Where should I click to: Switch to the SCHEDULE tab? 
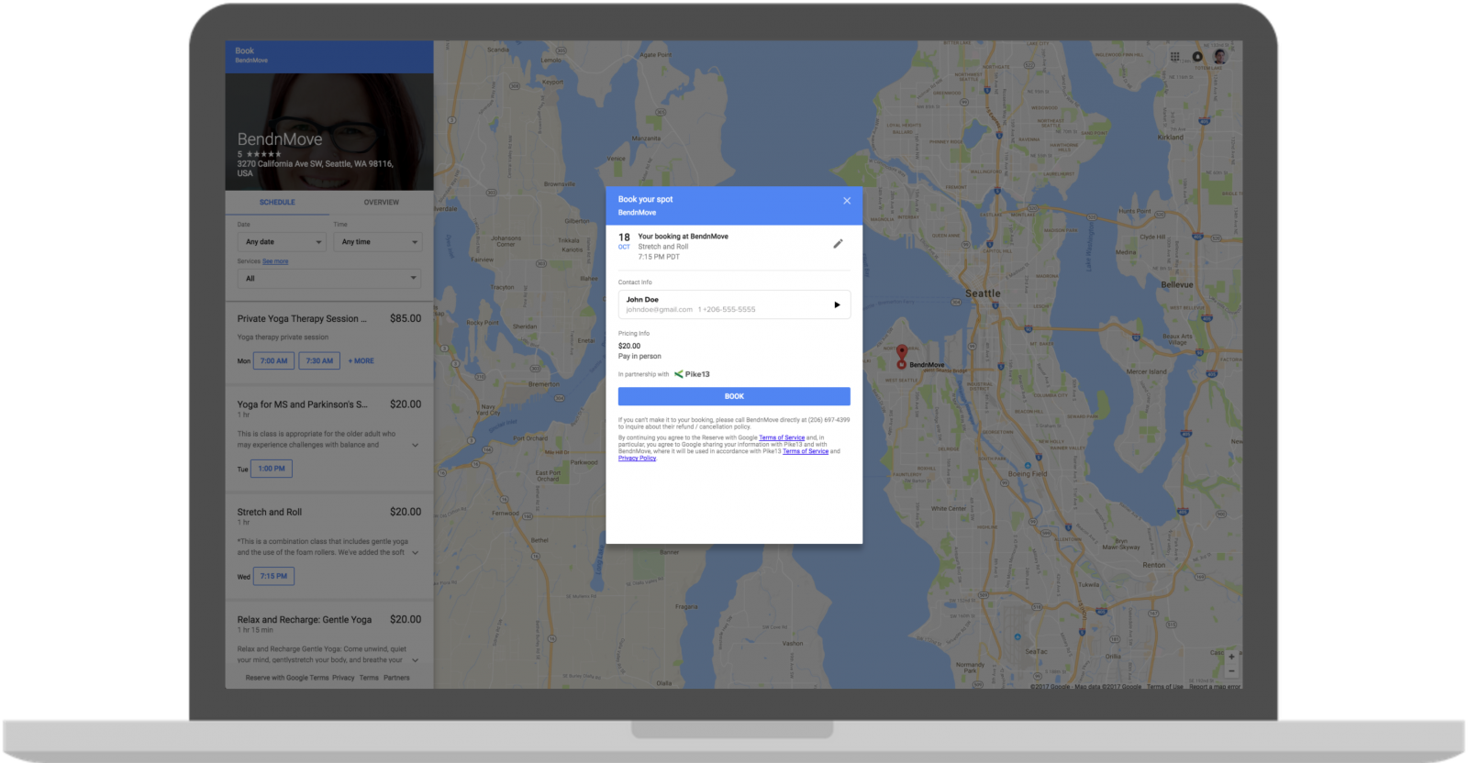[277, 202]
